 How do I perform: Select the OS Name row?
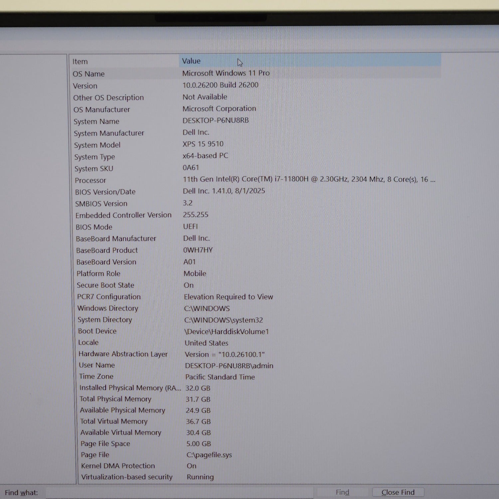(89, 74)
